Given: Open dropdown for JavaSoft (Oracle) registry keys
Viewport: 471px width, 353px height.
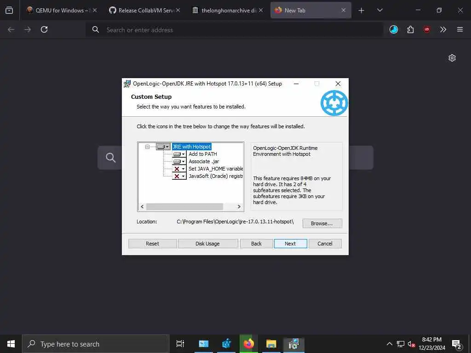Looking at the screenshot, I should click(179, 176).
